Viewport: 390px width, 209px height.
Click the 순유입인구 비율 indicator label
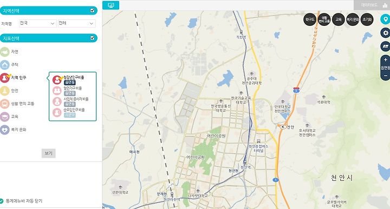click(x=74, y=110)
